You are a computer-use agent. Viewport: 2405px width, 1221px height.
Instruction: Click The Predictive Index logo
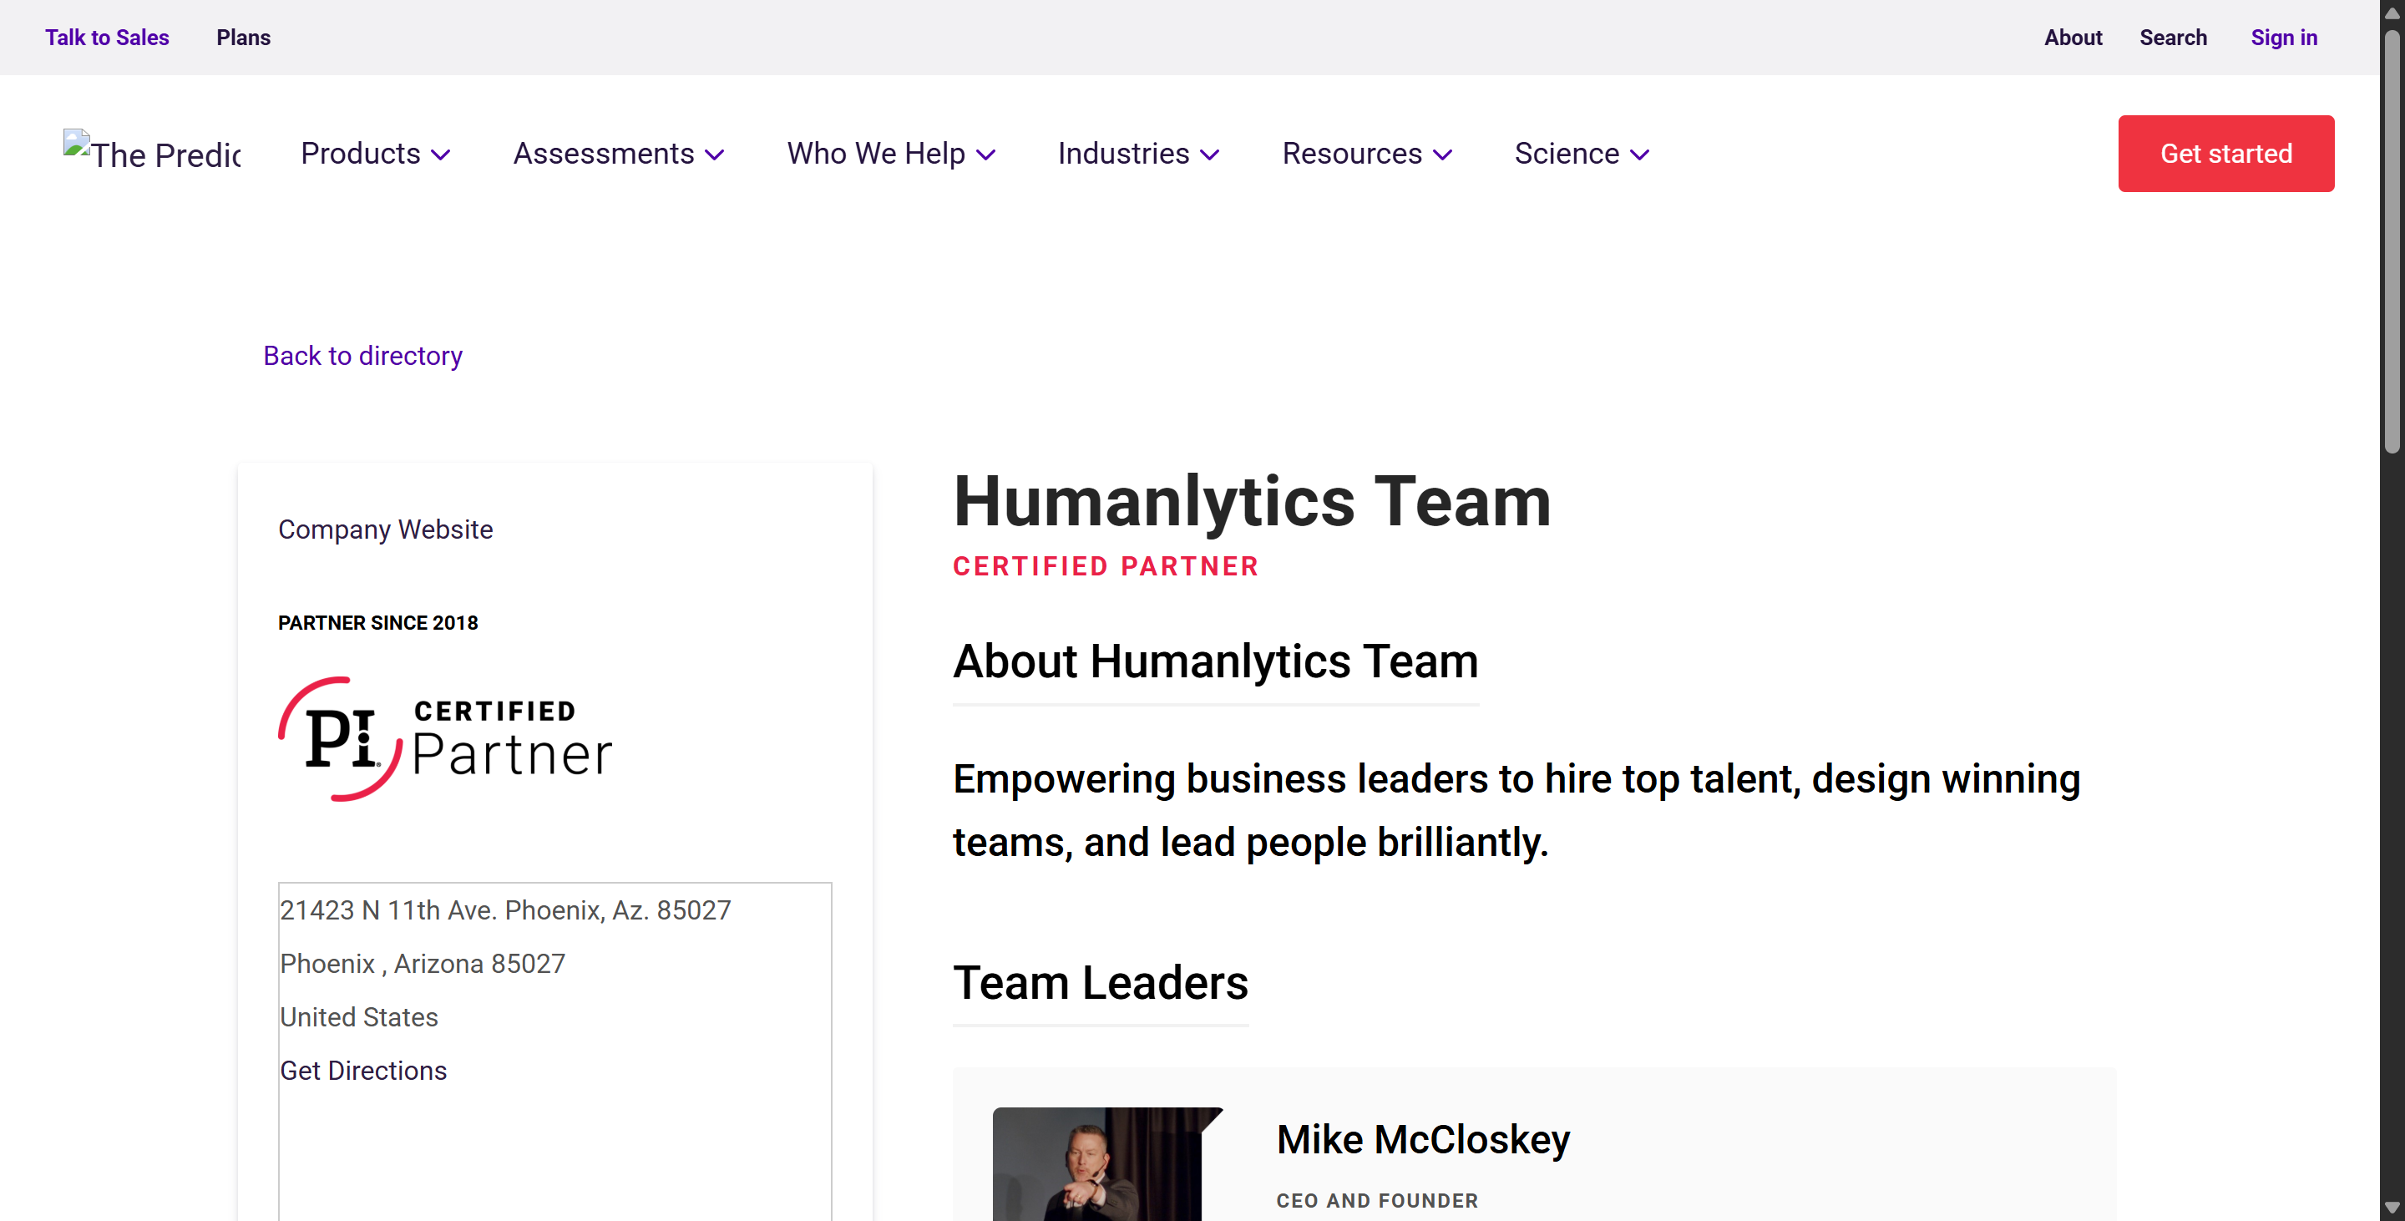tap(152, 153)
